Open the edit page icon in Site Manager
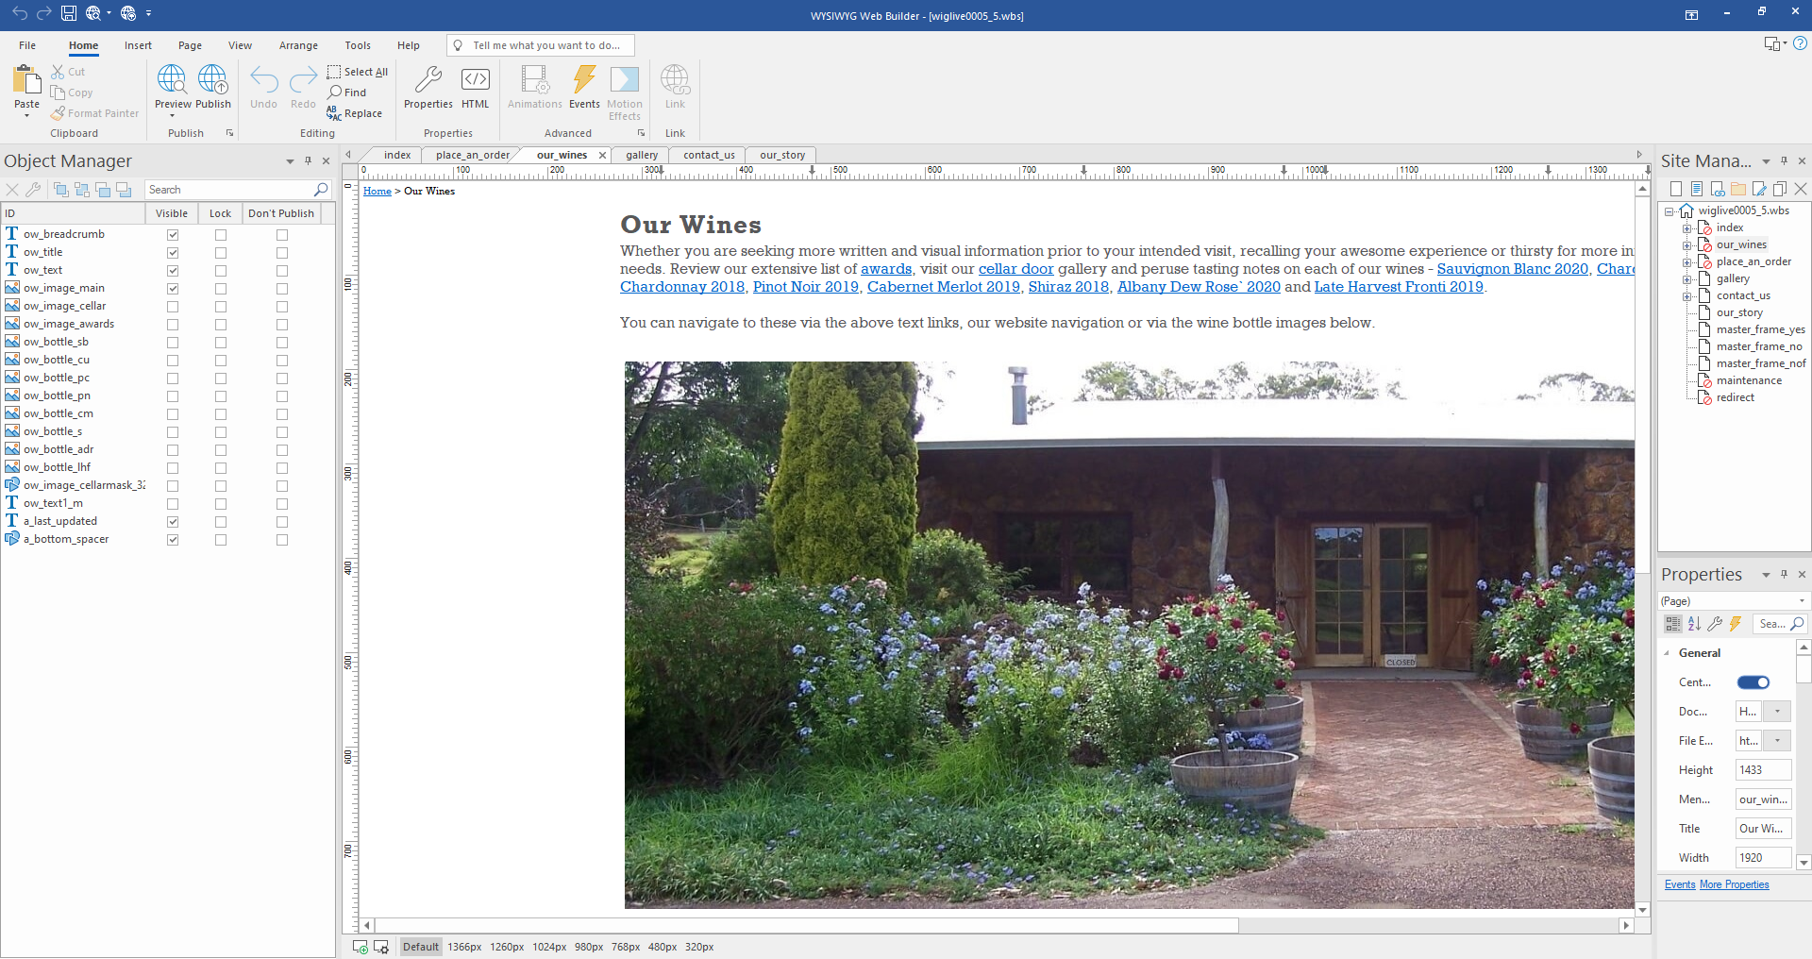1812x959 pixels. [1759, 189]
